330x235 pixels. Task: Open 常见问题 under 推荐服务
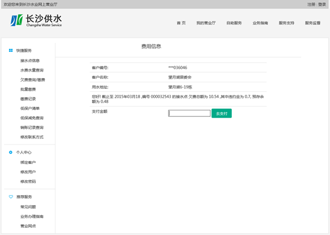click(x=28, y=207)
